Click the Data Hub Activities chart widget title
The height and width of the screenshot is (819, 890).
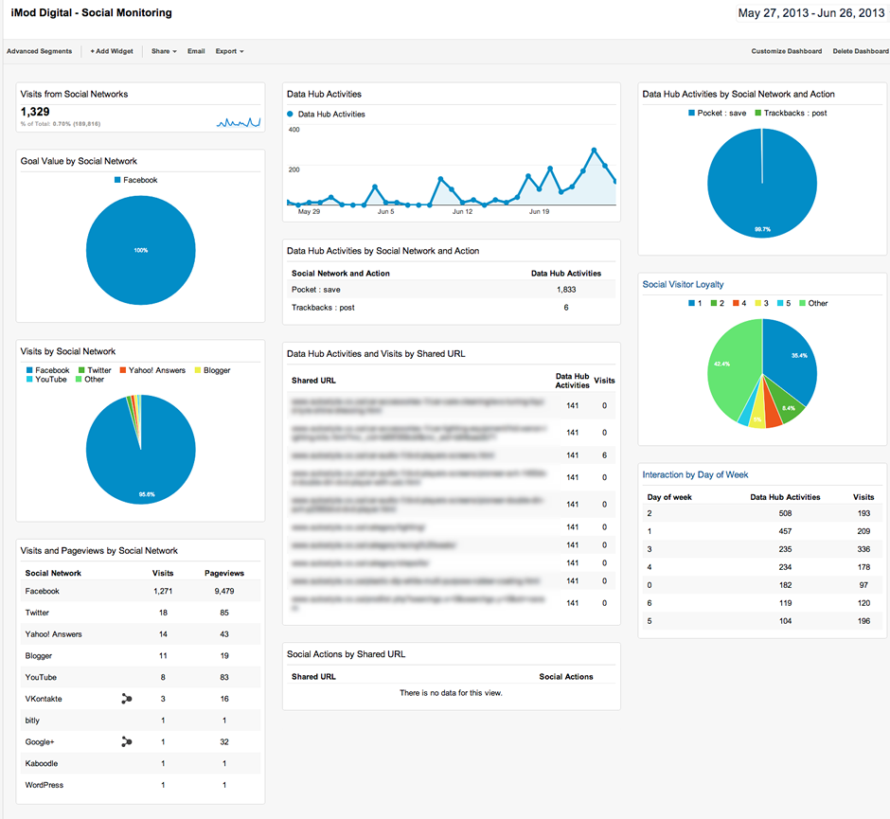point(324,95)
